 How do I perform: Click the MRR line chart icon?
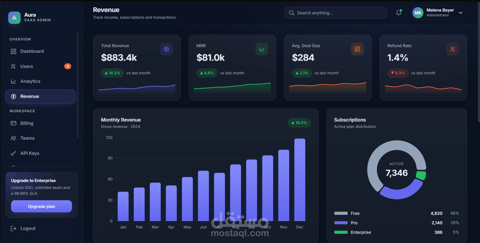point(262,49)
